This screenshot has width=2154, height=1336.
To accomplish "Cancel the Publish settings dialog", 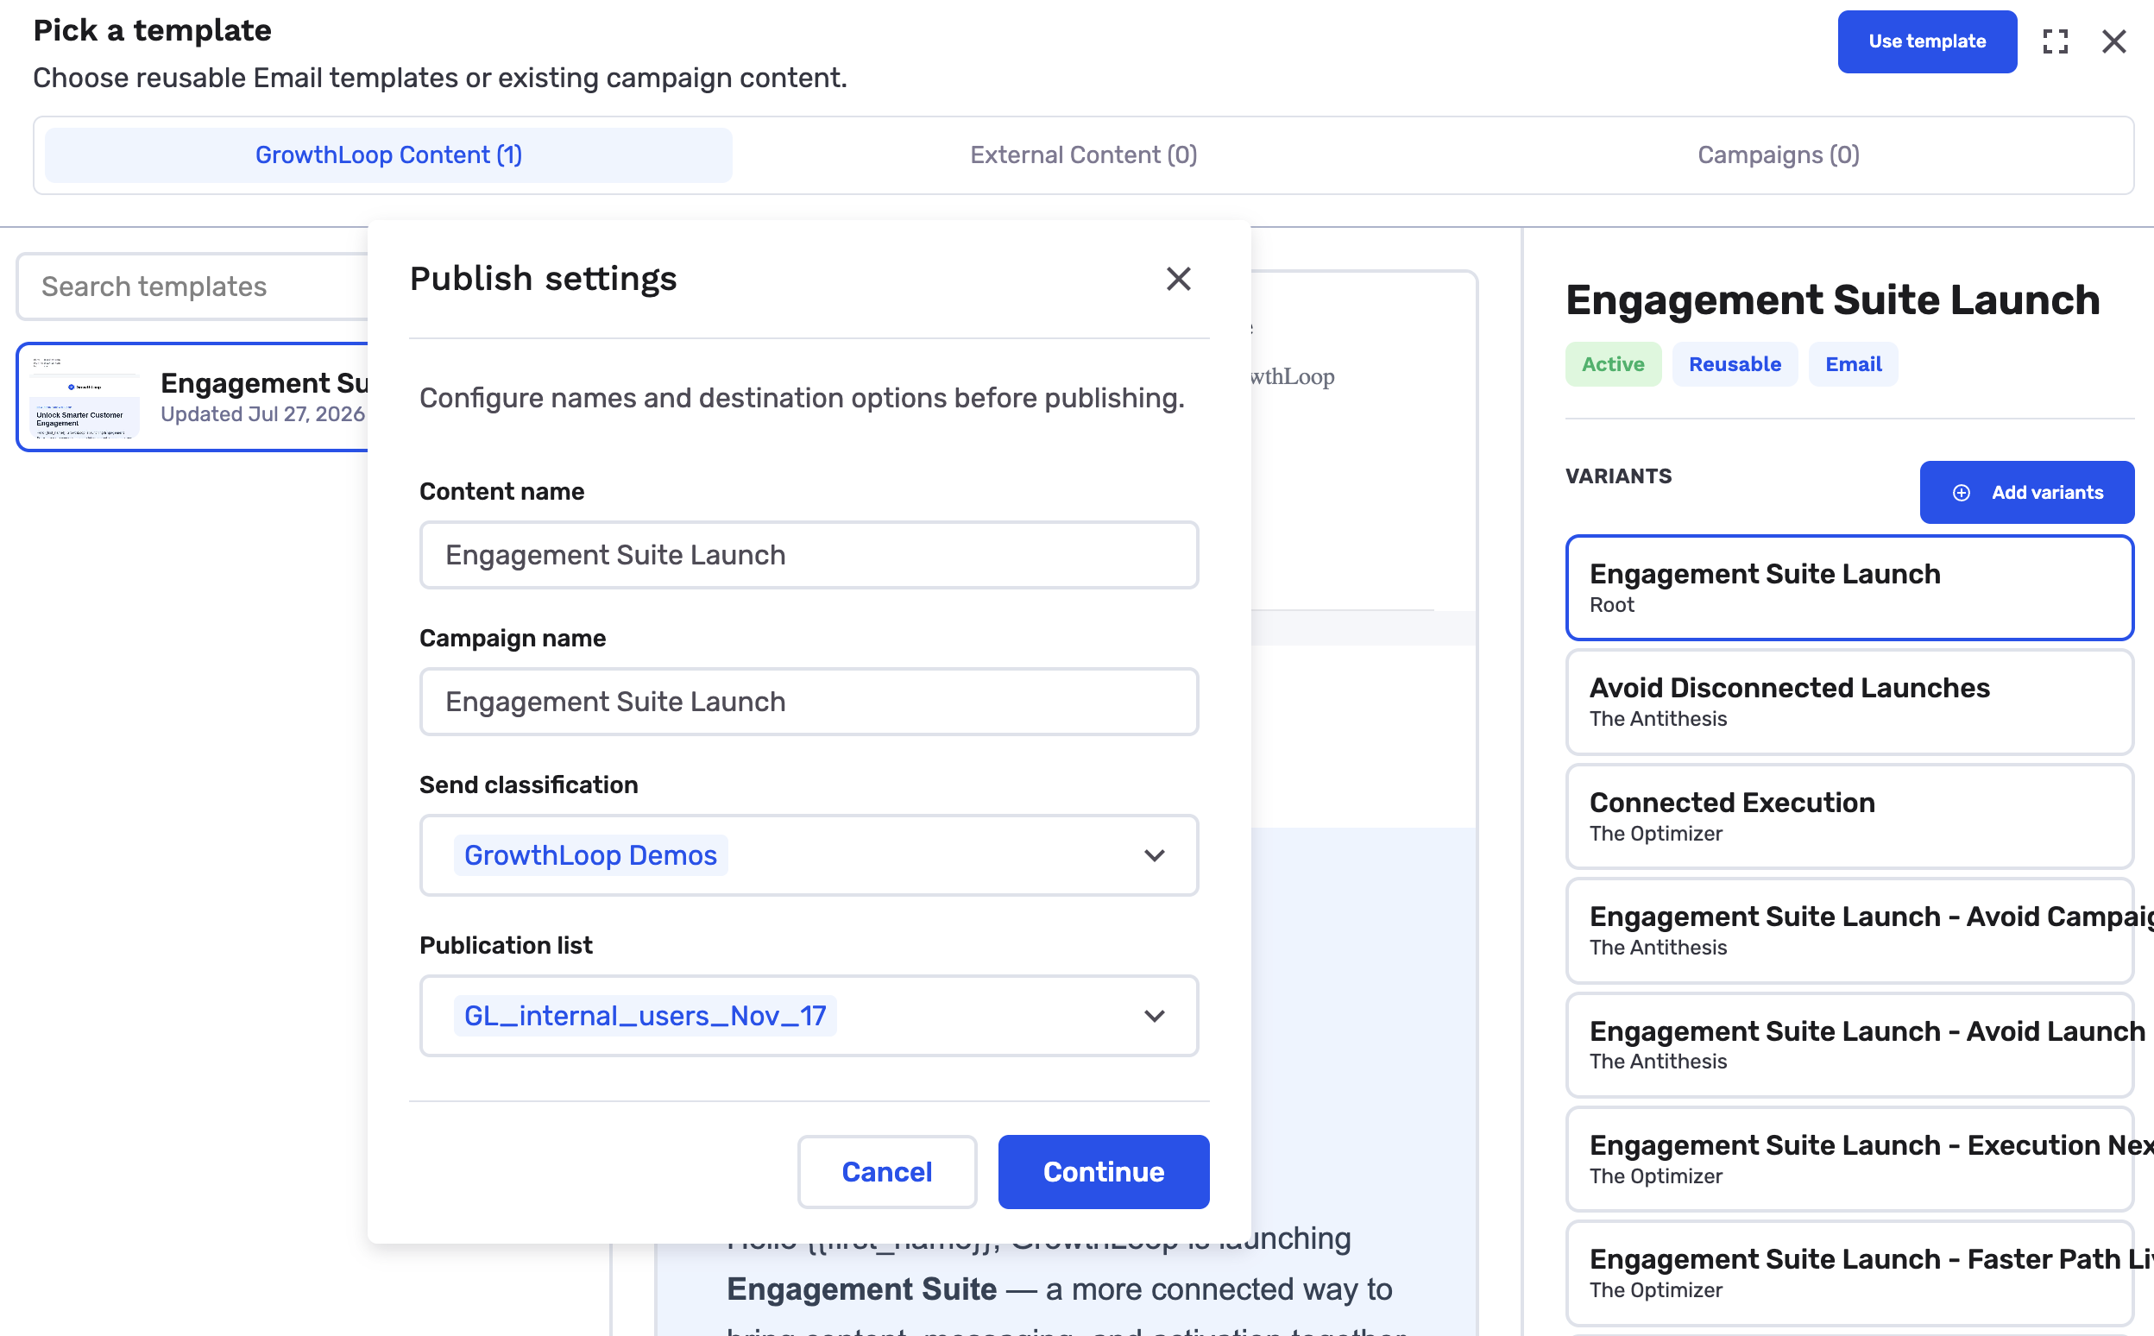I will [887, 1172].
